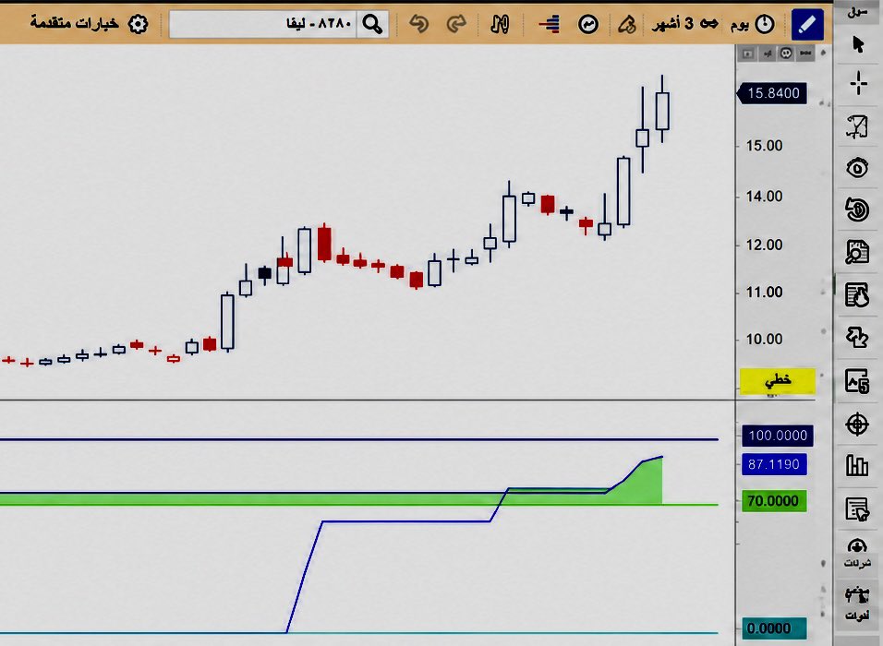Click the fourth small icon above price axis
883x646 pixels.
[805, 54]
